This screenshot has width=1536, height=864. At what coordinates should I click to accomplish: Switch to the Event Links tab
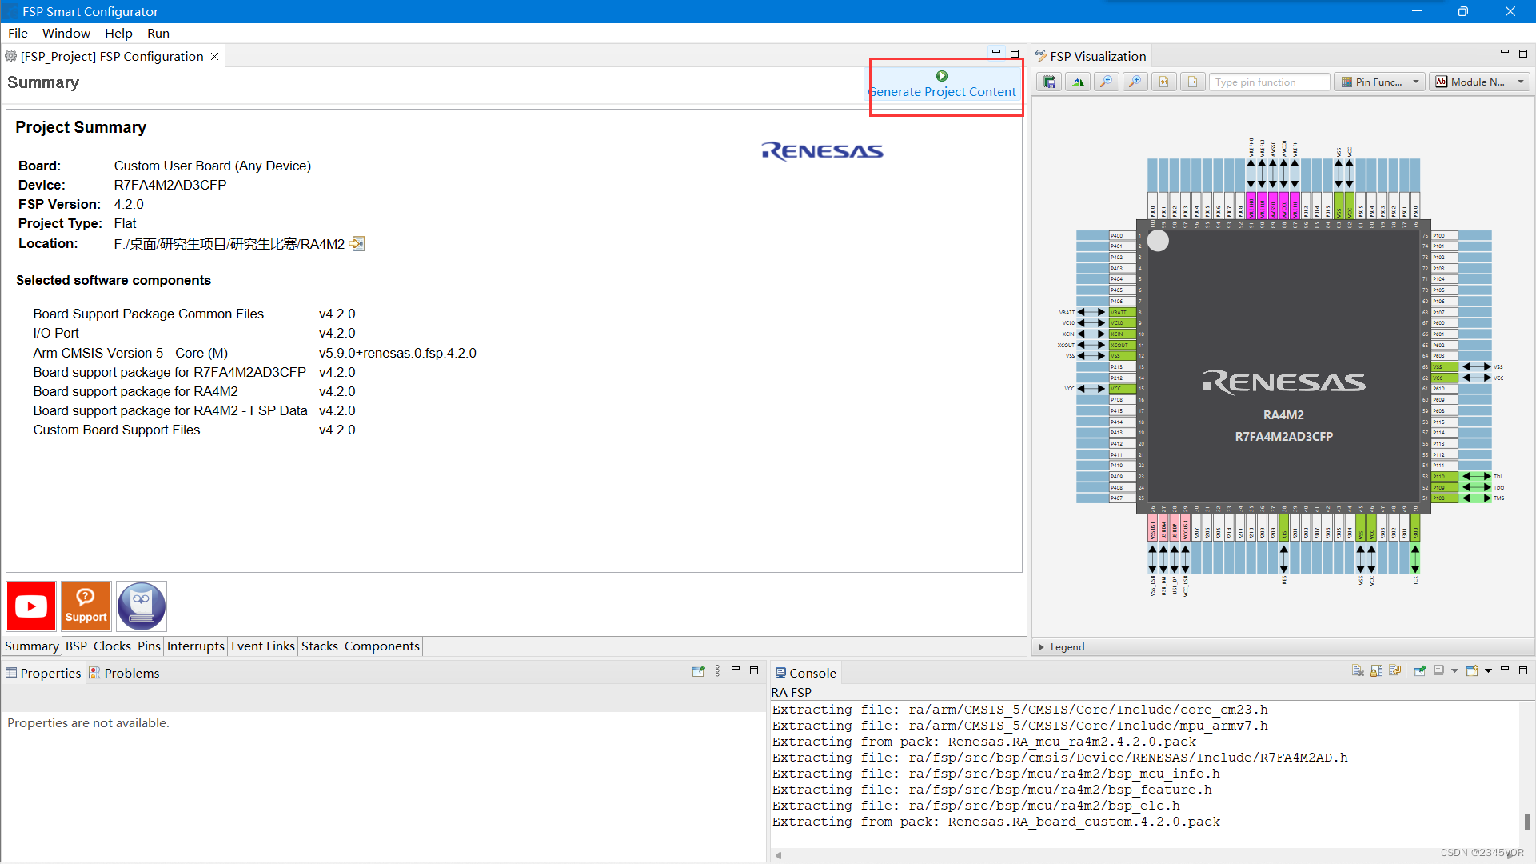263,646
